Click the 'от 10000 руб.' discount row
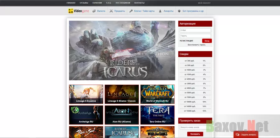Viewport: 280px width, 138px height. click(x=195, y=102)
